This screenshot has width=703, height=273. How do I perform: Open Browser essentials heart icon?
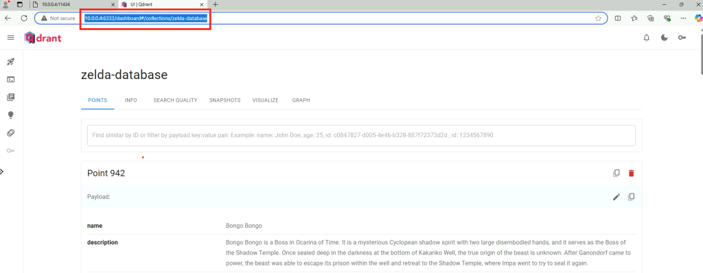coord(667,19)
